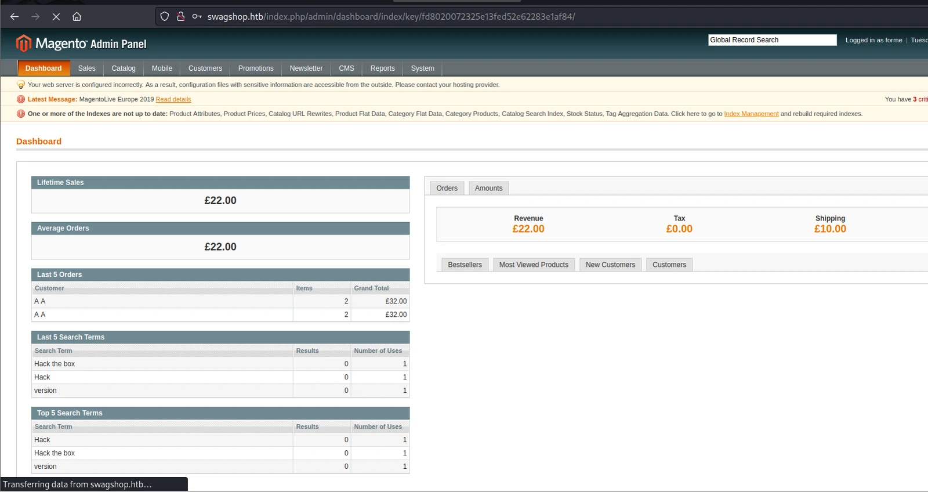Click the Tax £0.00 amount
928x492 pixels.
[679, 229]
